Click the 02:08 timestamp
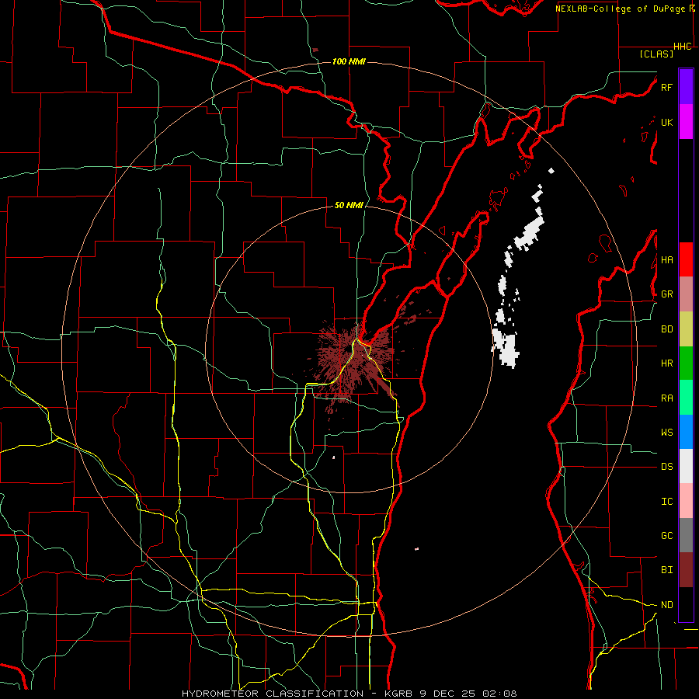The image size is (699, 699). pyautogui.click(x=500, y=694)
